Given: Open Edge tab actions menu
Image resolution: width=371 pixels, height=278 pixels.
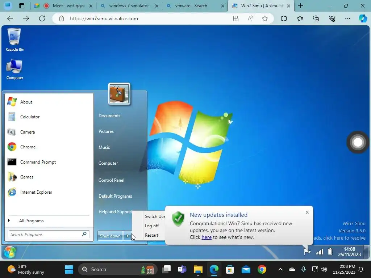Looking at the screenshot, I should point(21,6).
